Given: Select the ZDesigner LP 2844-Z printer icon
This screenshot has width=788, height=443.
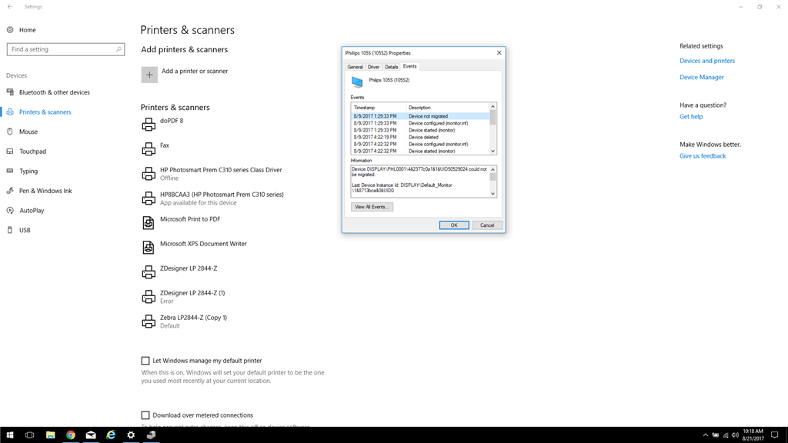Looking at the screenshot, I should pos(149,272).
